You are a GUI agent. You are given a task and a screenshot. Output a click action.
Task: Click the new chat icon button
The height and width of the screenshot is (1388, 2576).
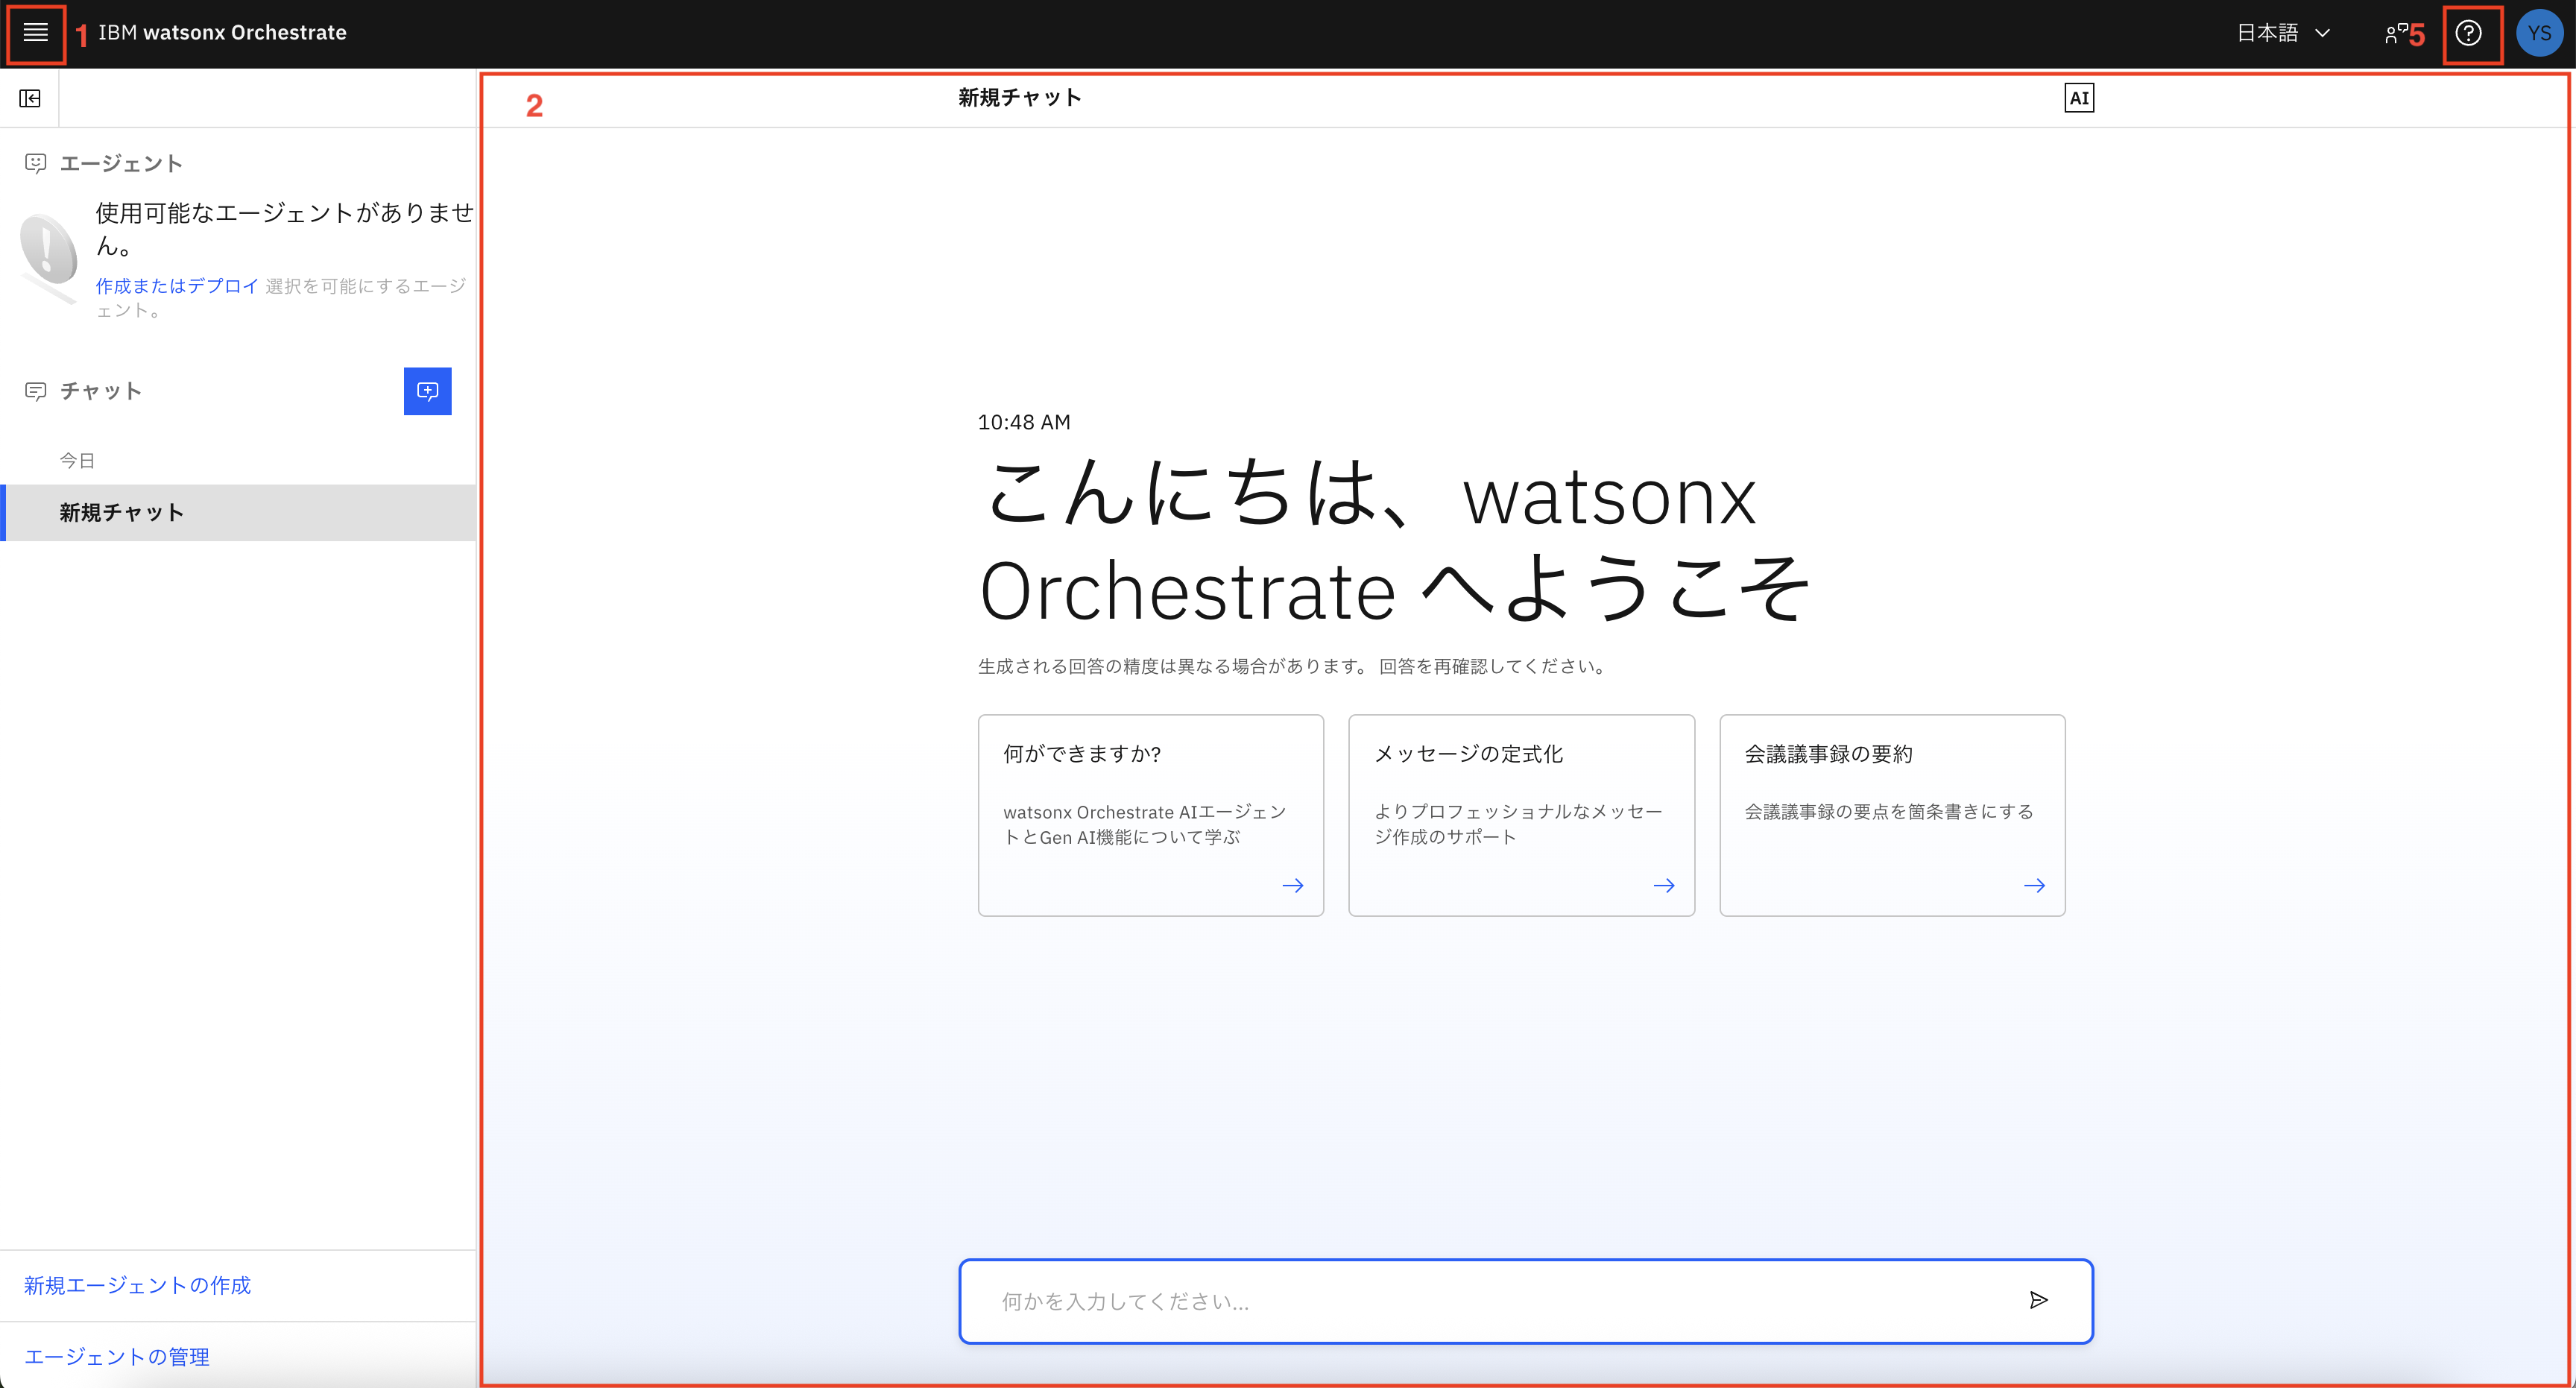point(427,391)
